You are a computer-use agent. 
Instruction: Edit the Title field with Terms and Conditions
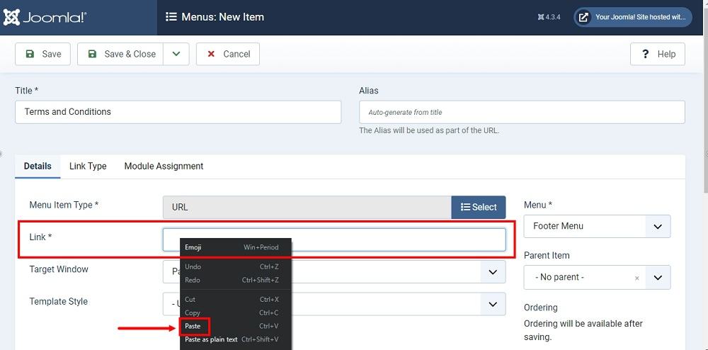[x=178, y=112]
